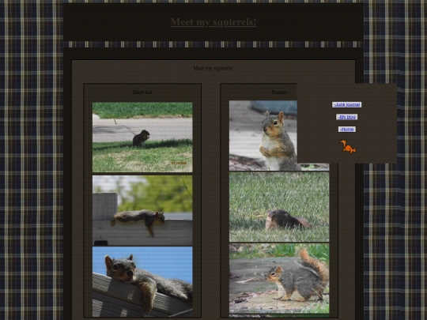Open Short tail photo of squirrel lying on fence
Screen dimensions: 427x320
pyautogui.click(x=142, y=210)
